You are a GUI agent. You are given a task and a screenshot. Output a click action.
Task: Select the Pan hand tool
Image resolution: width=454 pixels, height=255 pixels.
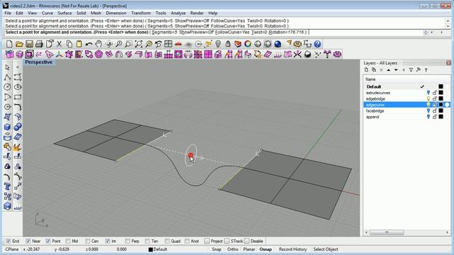(99, 44)
